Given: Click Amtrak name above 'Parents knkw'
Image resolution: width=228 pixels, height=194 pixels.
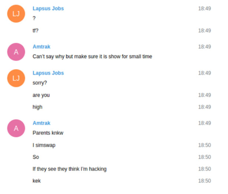Looking at the screenshot, I should click(41, 123).
